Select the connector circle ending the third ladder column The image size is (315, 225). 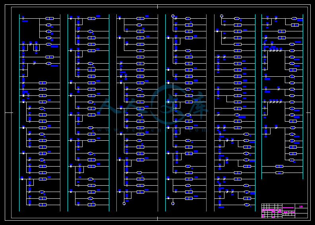[x=124, y=204]
